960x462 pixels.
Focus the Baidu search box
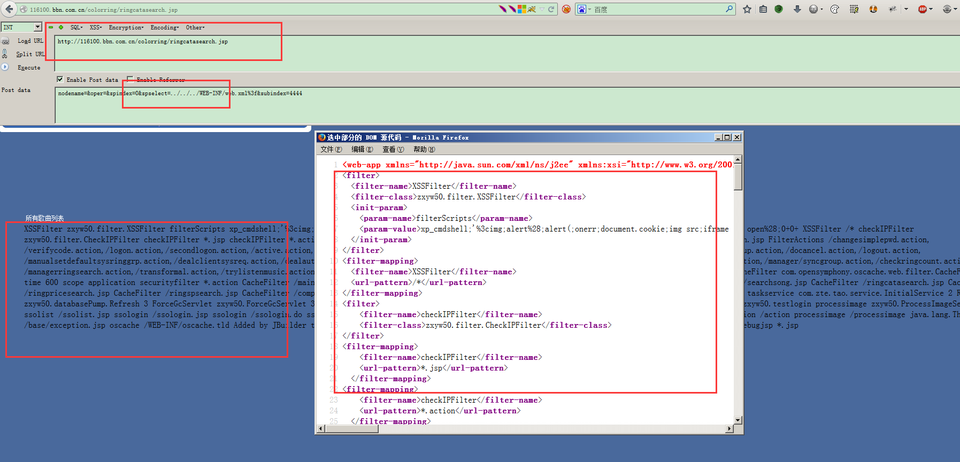click(x=658, y=9)
